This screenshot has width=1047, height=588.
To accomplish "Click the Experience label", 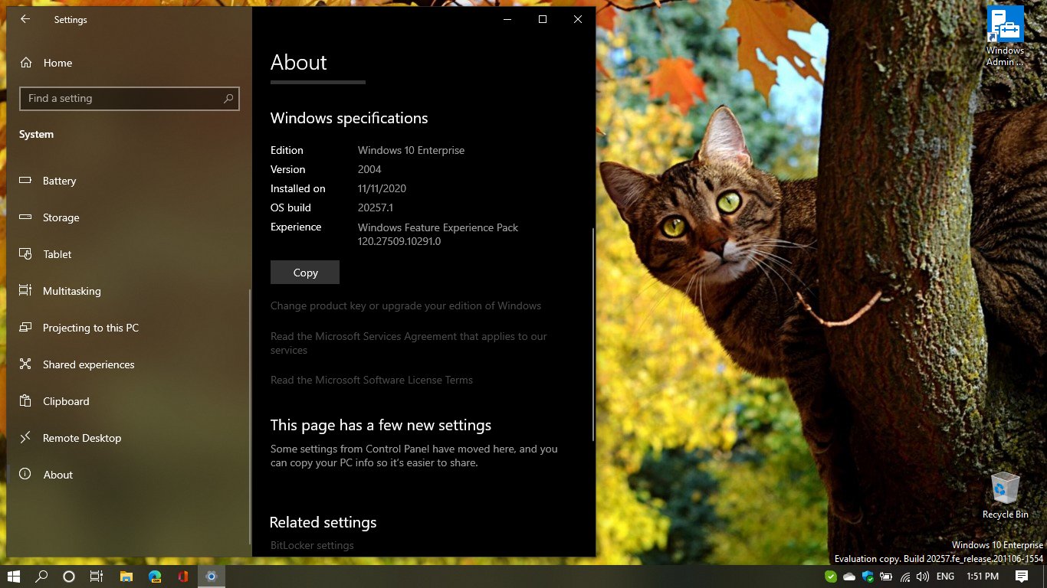I will click(x=296, y=227).
